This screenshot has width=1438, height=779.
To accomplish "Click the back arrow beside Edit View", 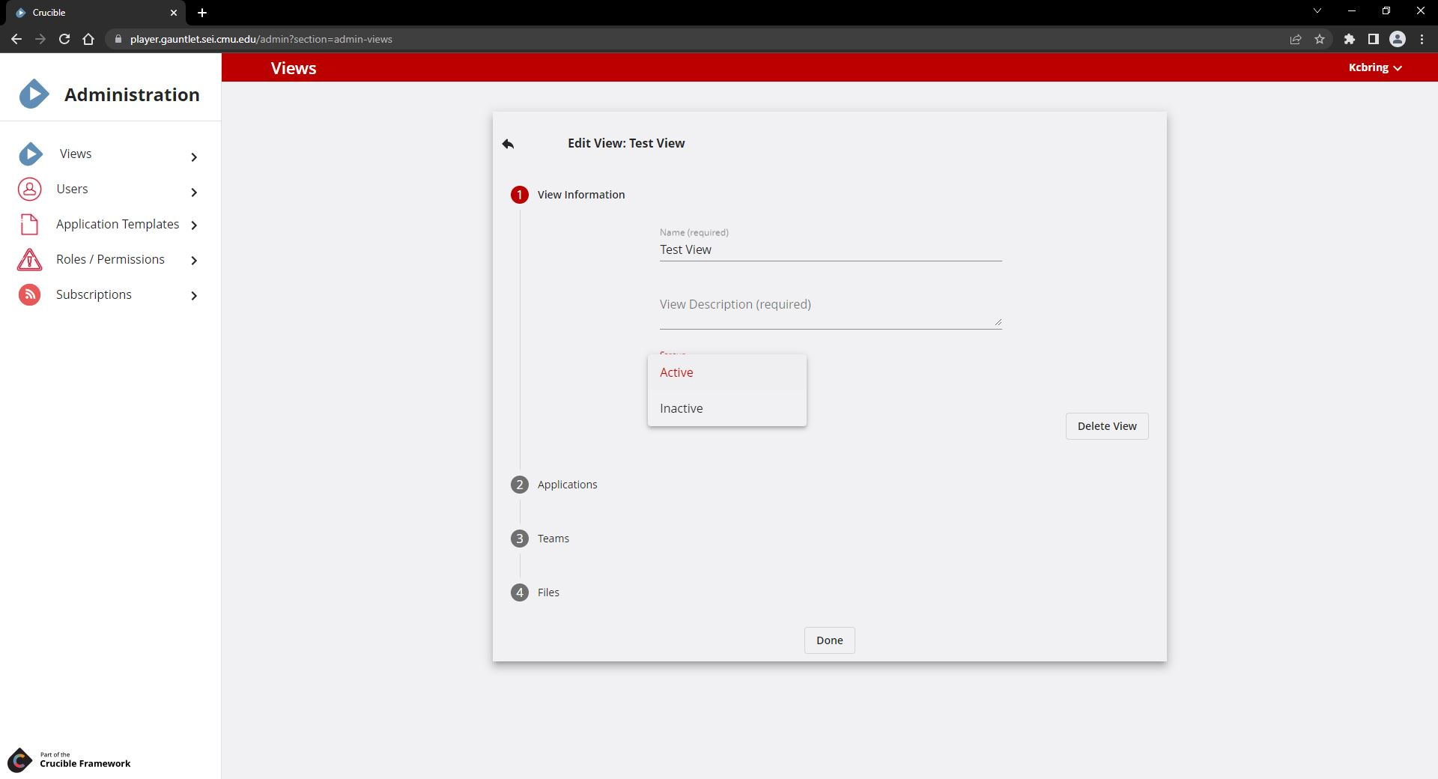I will pyautogui.click(x=508, y=144).
